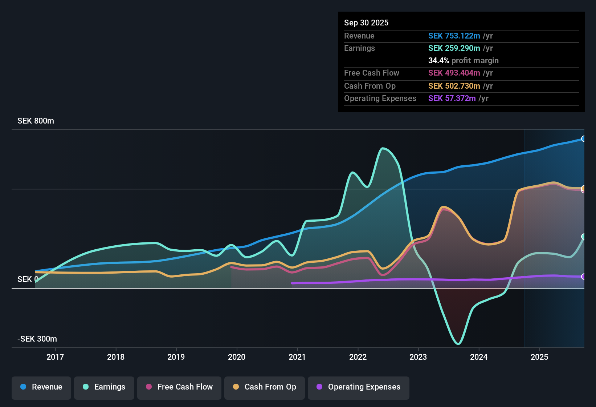Toggle Operating Expenses series visibility
The width and height of the screenshot is (596, 407).
[x=358, y=387]
